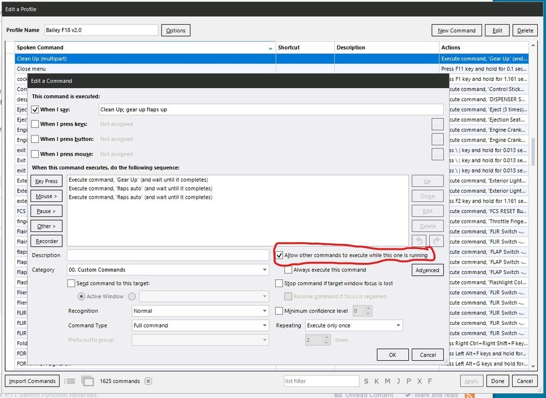Image resolution: width=546 pixels, height=398 pixels.
Task: Click the Description text field
Action: (x=168, y=256)
